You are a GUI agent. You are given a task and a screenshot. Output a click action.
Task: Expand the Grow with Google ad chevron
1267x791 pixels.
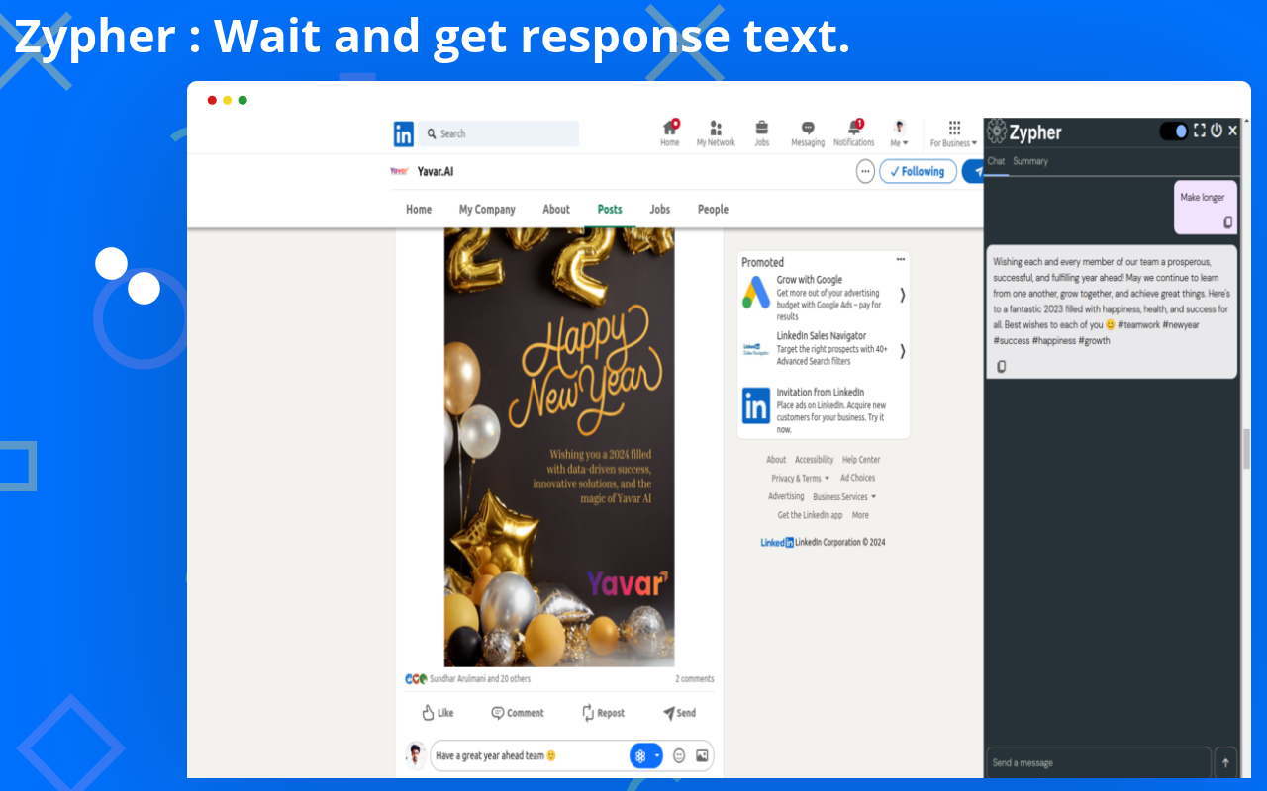tap(902, 295)
